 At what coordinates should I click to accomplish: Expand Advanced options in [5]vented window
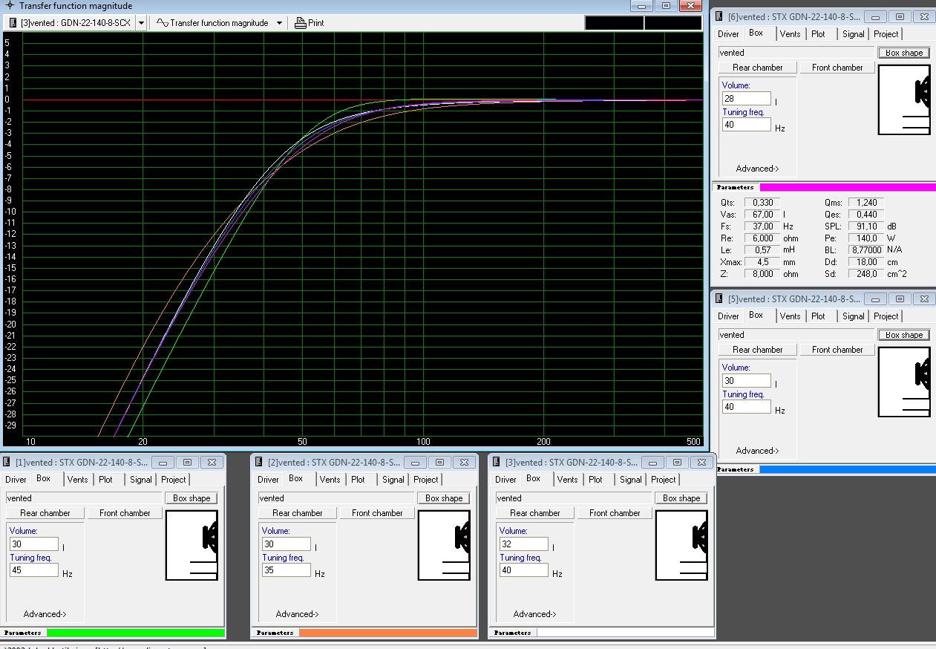click(x=757, y=451)
